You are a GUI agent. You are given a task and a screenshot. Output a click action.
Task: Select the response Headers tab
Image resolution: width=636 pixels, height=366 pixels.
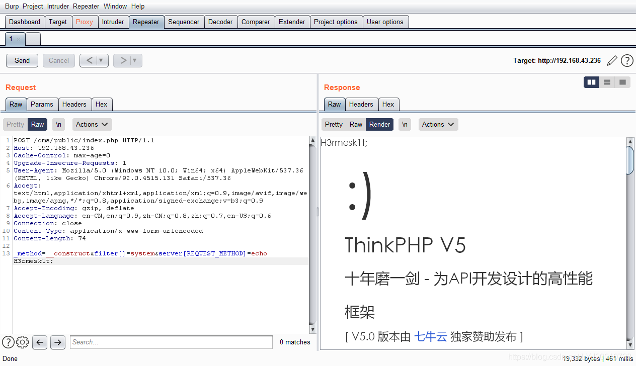[x=361, y=104]
